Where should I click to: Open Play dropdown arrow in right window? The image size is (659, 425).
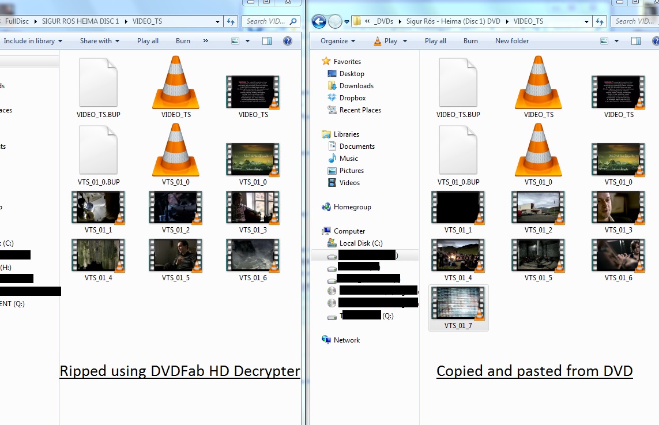[405, 41]
